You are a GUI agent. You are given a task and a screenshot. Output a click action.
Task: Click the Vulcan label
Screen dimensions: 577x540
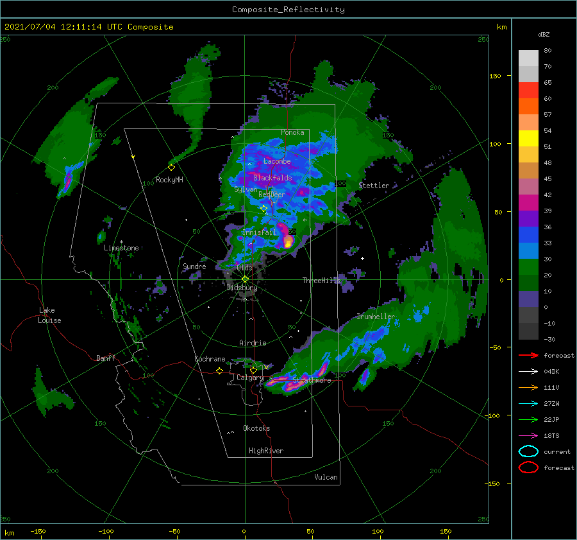(x=326, y=477)
